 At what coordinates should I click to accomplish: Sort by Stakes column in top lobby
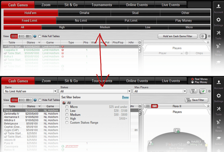(32, 42)
